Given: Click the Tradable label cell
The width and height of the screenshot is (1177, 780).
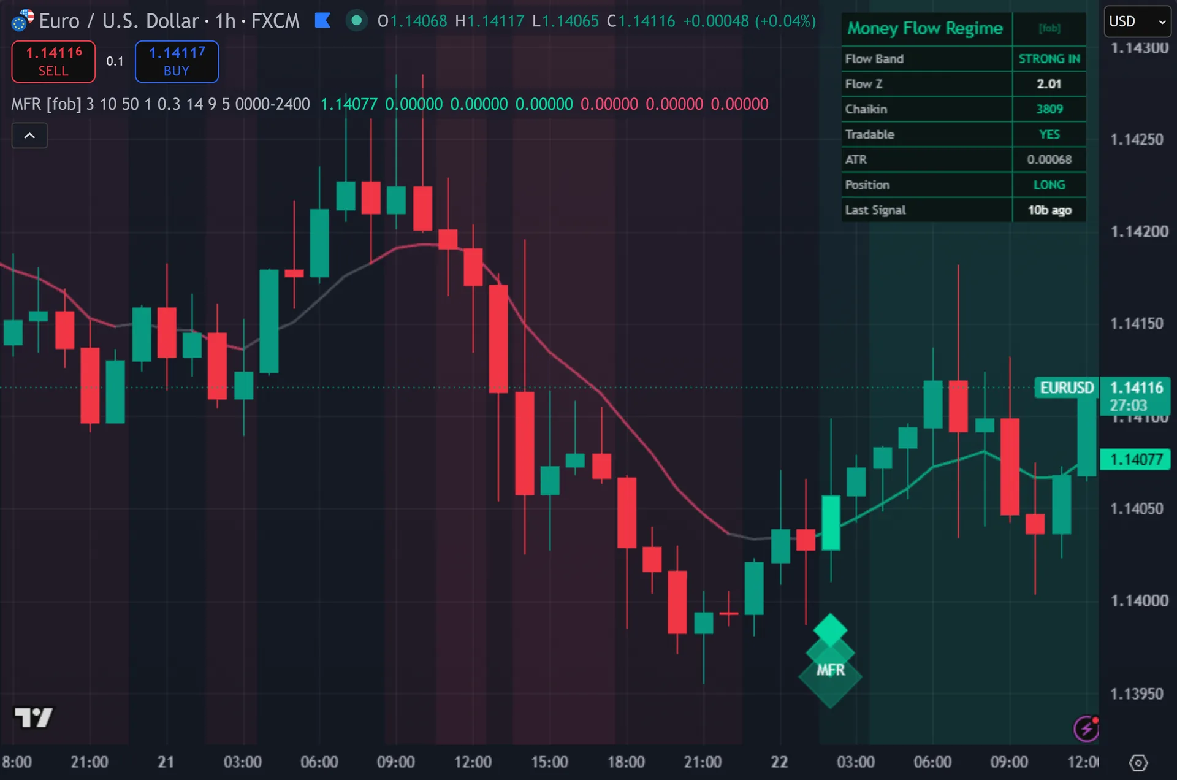Looking at the screenshot, I should click(x=927, y=134).
